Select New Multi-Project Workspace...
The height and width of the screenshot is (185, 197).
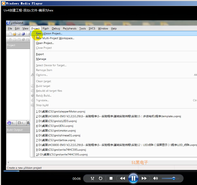tap(114, 38)
